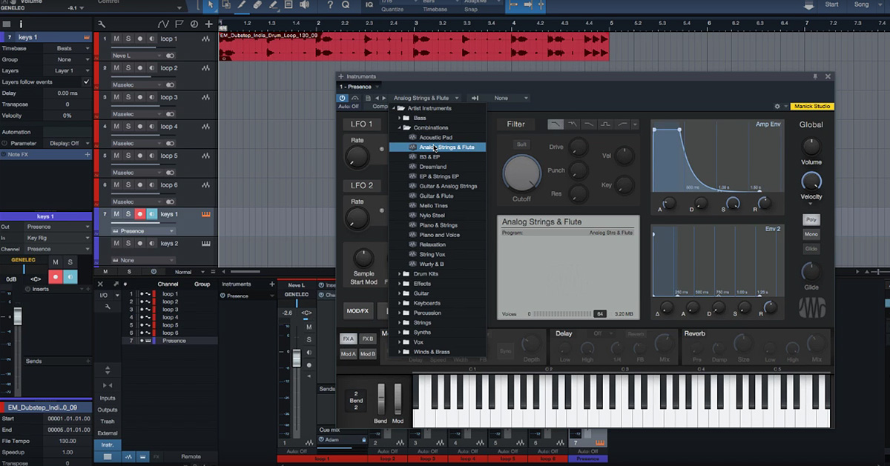Select Piano & Strings preset
This screenshot has height=466, width=890.
pos(438,225)
